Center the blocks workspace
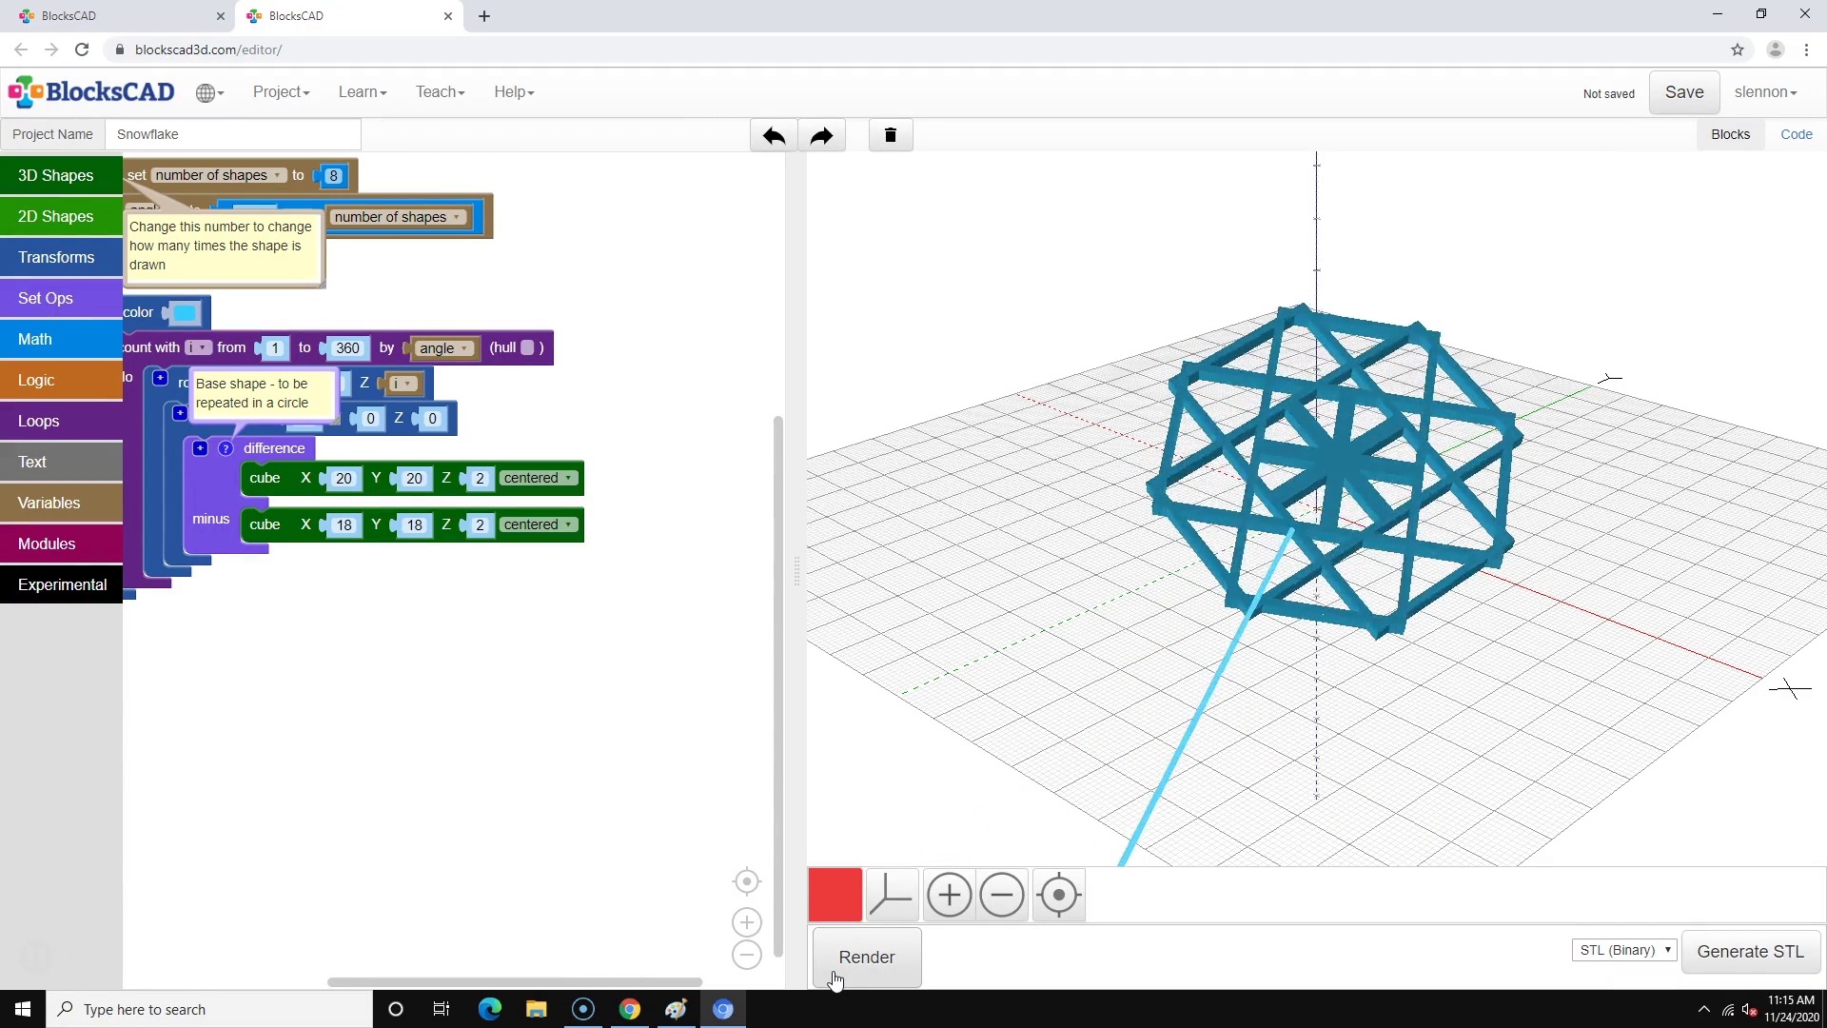Screen dimensions: 1827x1028 (747, 881)
